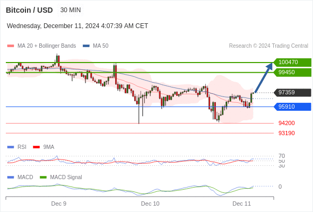Click the 94200 support level label
313x212 pixels.
[286, 123]
